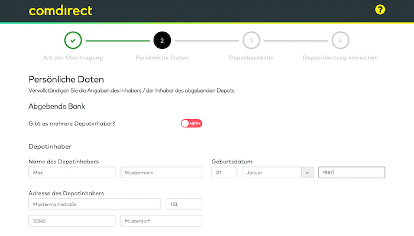Jump to step 4 circle
Viewport: 414px width, 236px height.
click(340, 40)
